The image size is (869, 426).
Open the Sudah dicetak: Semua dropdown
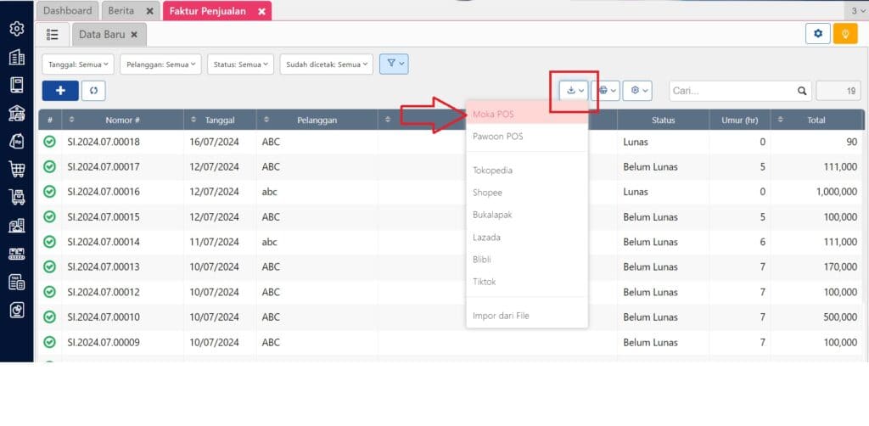[x=326, y=64]
